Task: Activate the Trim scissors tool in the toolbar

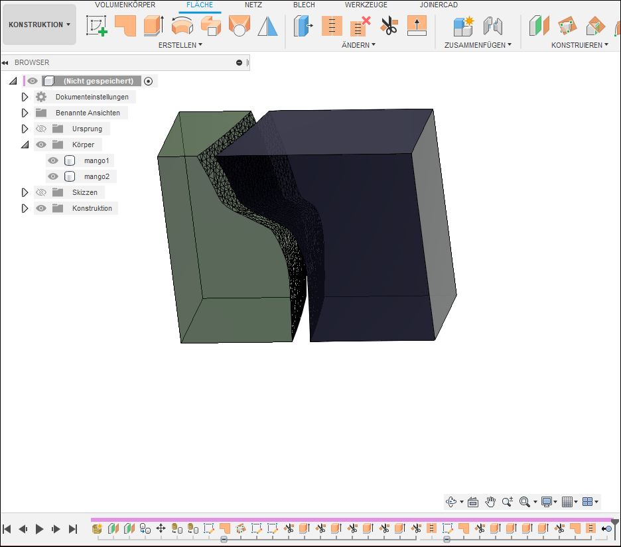Action: click(x=389, y=26)
